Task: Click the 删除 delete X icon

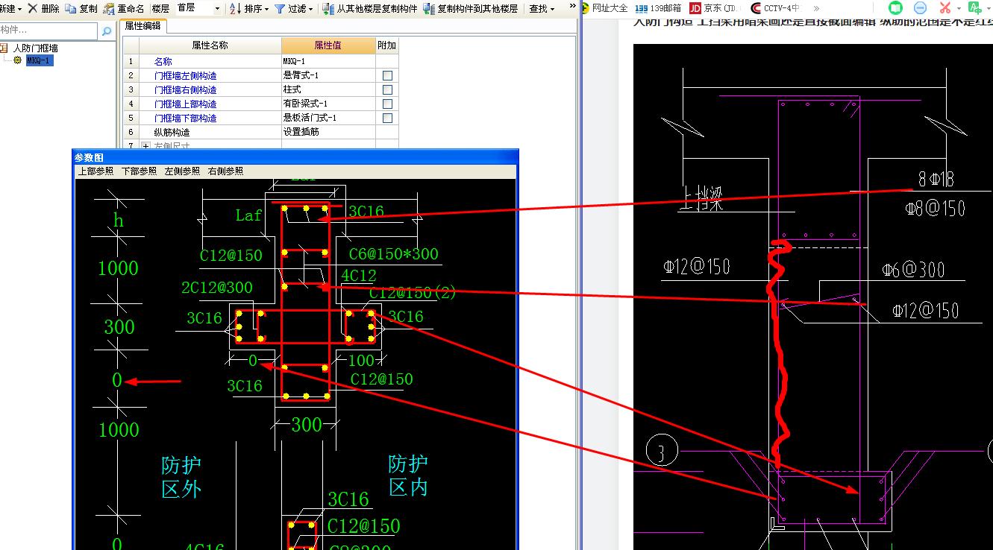Action: coord(32,8)
